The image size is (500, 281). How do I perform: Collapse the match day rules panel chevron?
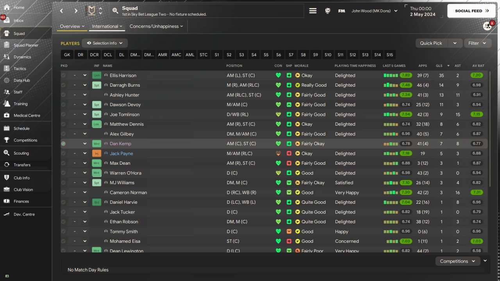485,261
